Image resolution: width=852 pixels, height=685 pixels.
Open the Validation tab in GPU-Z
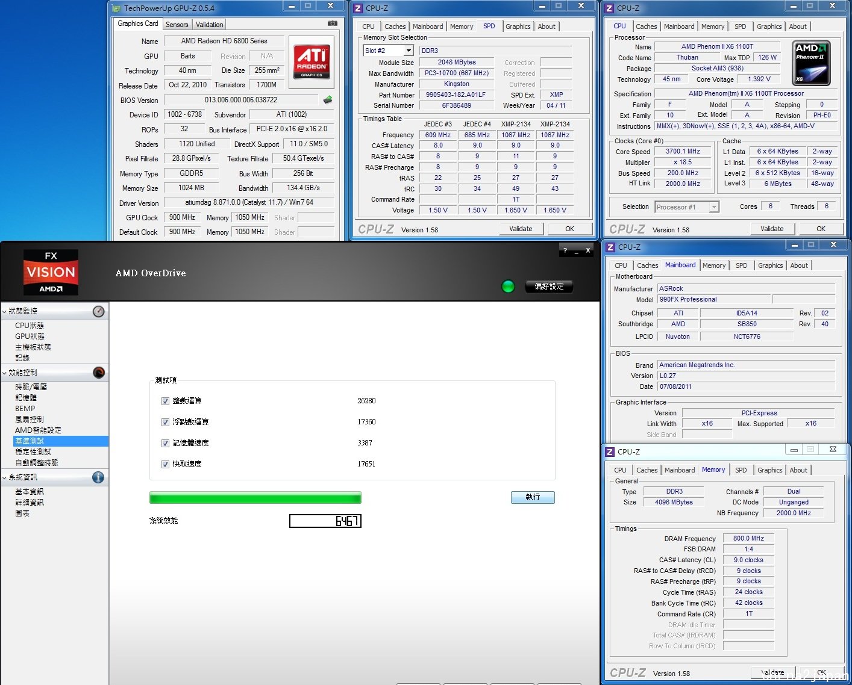pyautogui.click(x=209, y=25)
